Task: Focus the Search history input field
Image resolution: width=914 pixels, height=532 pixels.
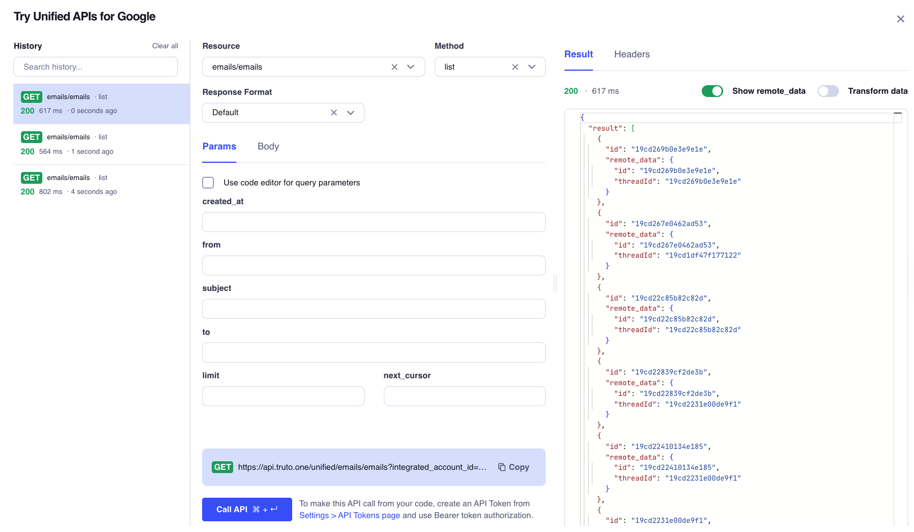Action: [x=95, y=67]
